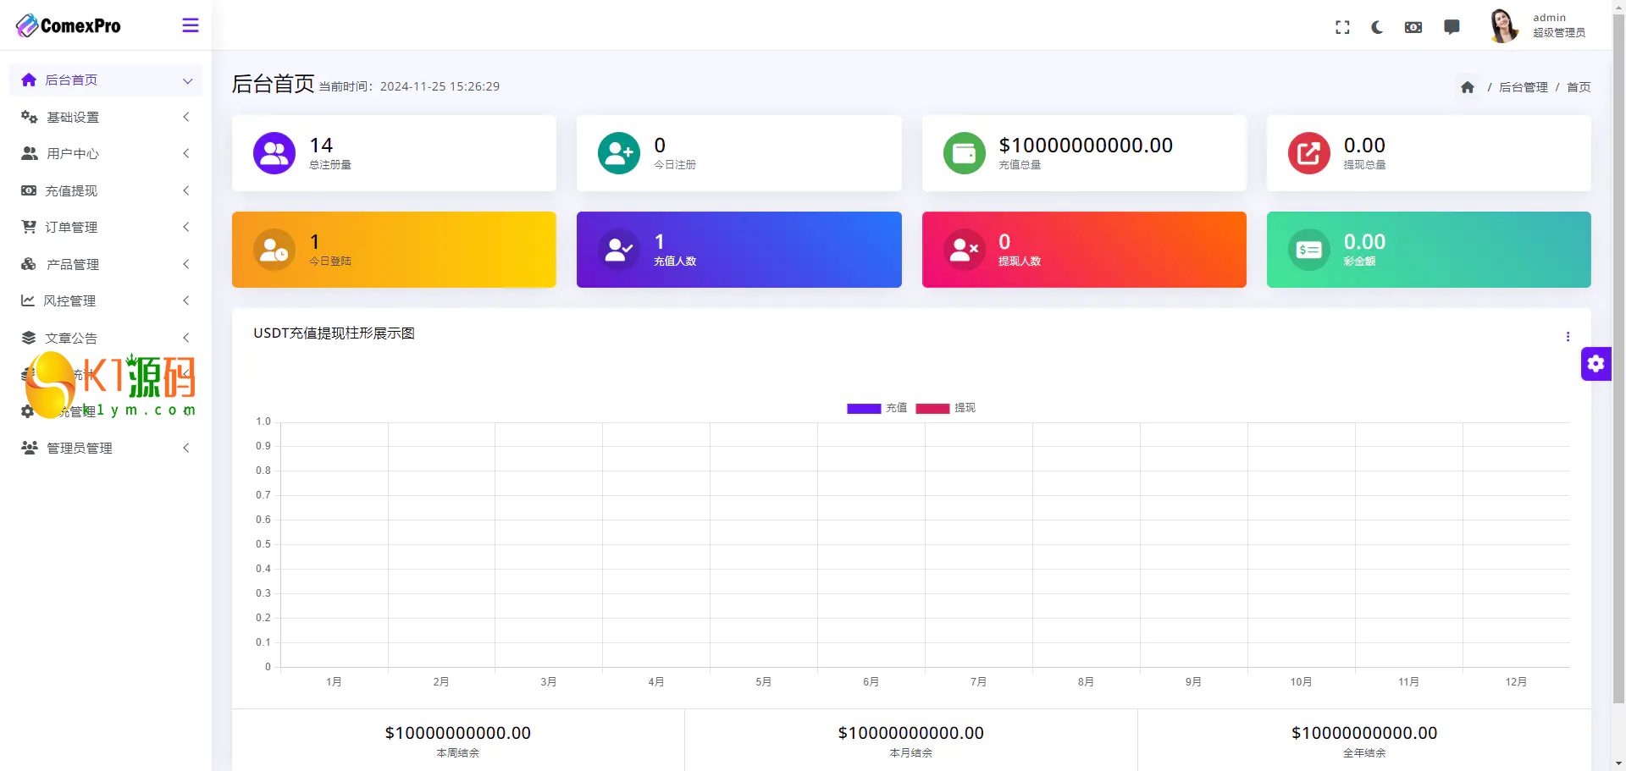Click the teal 今日注册 add-user icon

click(619, 153)
